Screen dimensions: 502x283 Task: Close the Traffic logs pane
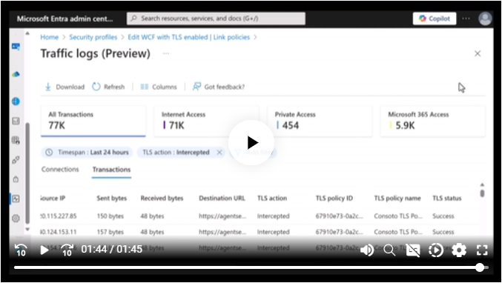[x=478, y=53]
